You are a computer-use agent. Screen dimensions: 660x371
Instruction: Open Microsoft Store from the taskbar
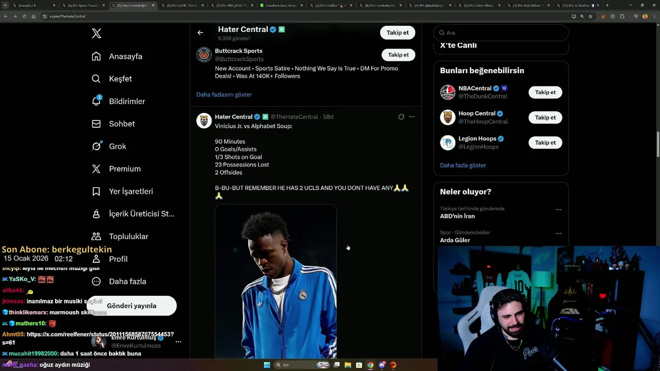pyautogui.click(x=359, y=365)
